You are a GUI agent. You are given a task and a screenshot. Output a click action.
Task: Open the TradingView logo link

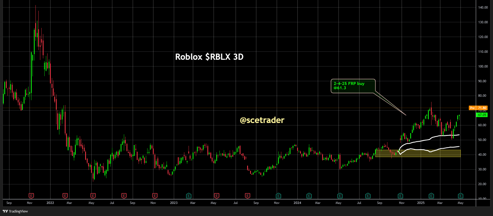pos(15,211)
